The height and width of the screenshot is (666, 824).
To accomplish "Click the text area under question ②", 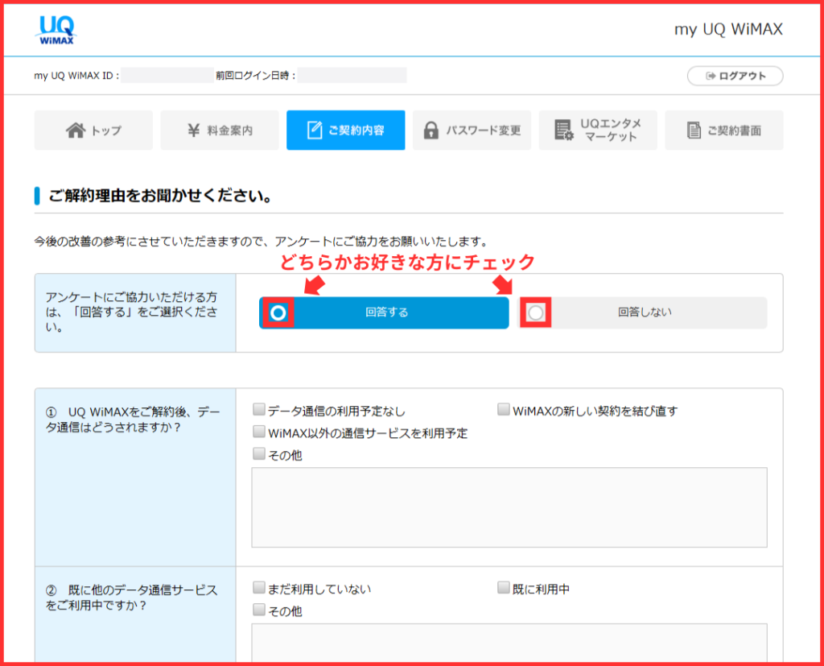I will pyautogui.click(x=509, y=643).
